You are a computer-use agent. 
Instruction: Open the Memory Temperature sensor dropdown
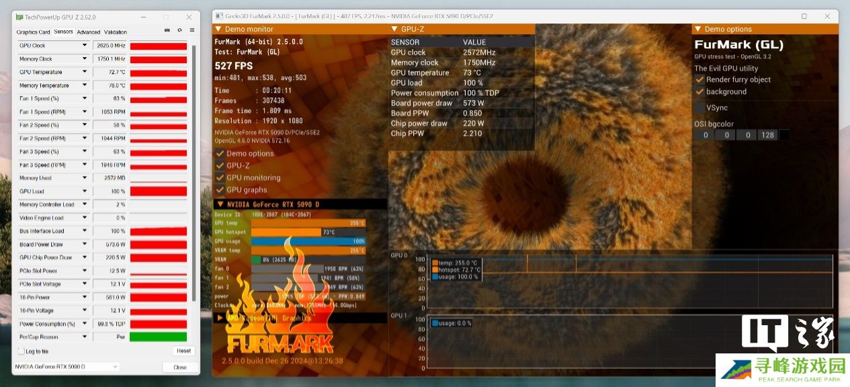coord(85,85)
